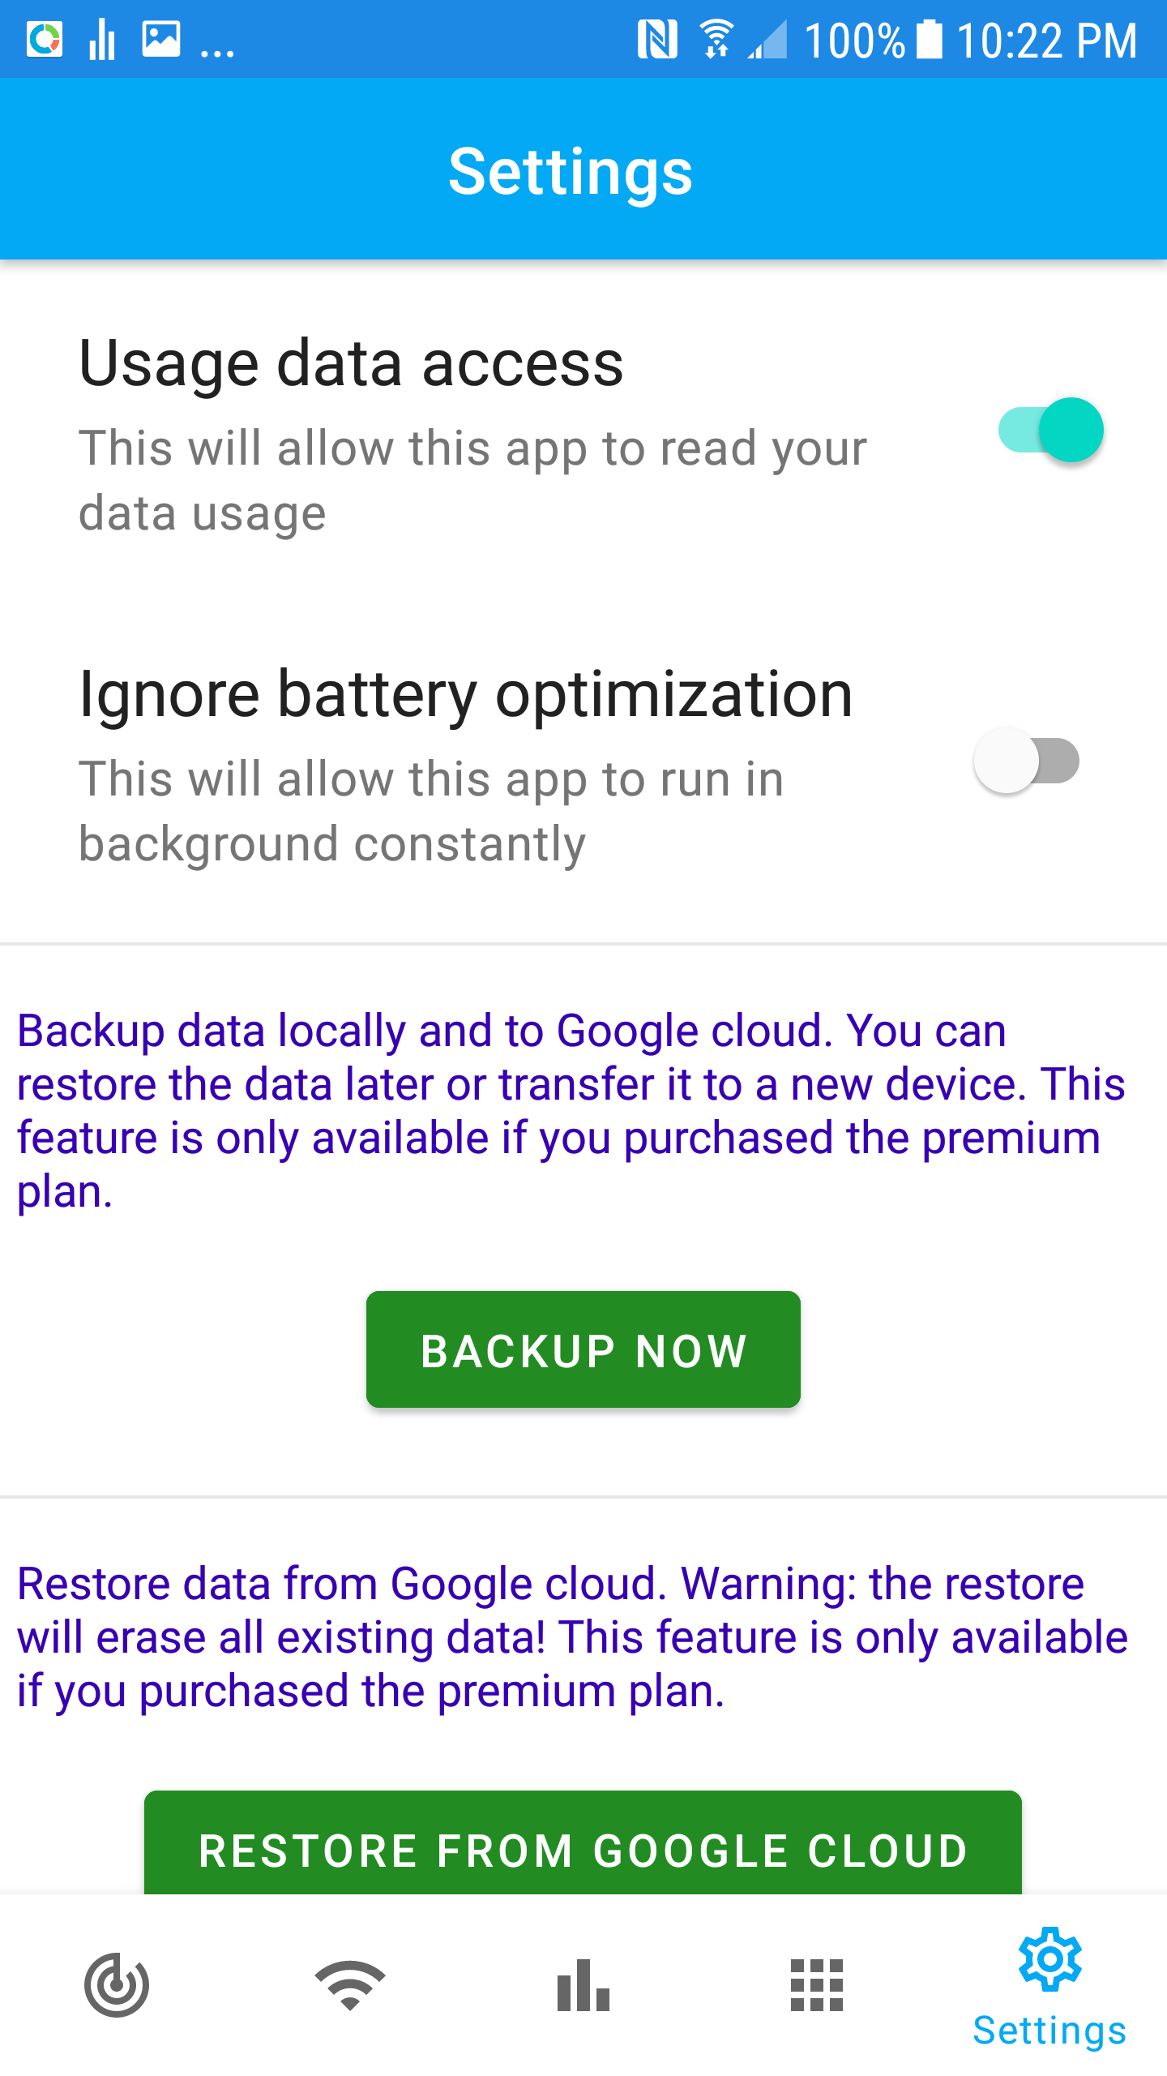Tap the bar chart notification icon
The height and width of the screenshot is (2076, 1167).
pos(102,39)
